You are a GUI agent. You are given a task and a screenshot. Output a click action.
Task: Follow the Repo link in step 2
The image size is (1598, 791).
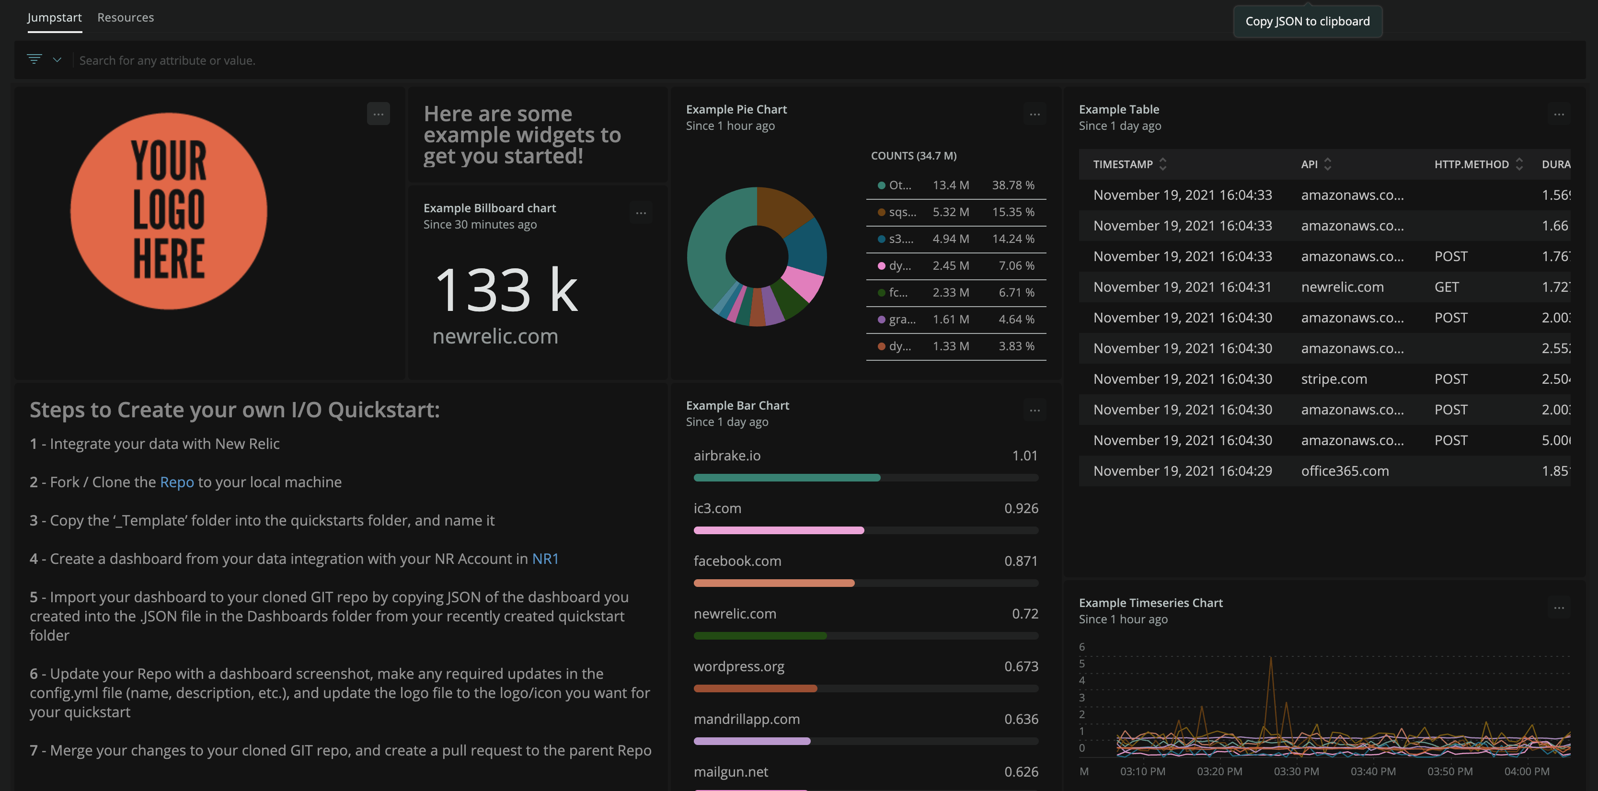177,482
